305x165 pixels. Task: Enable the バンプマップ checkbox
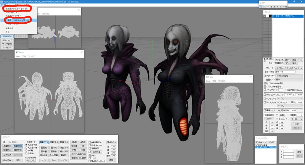(265, 99)
